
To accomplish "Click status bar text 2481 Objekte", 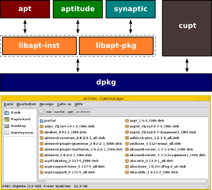I will (14, 186).
